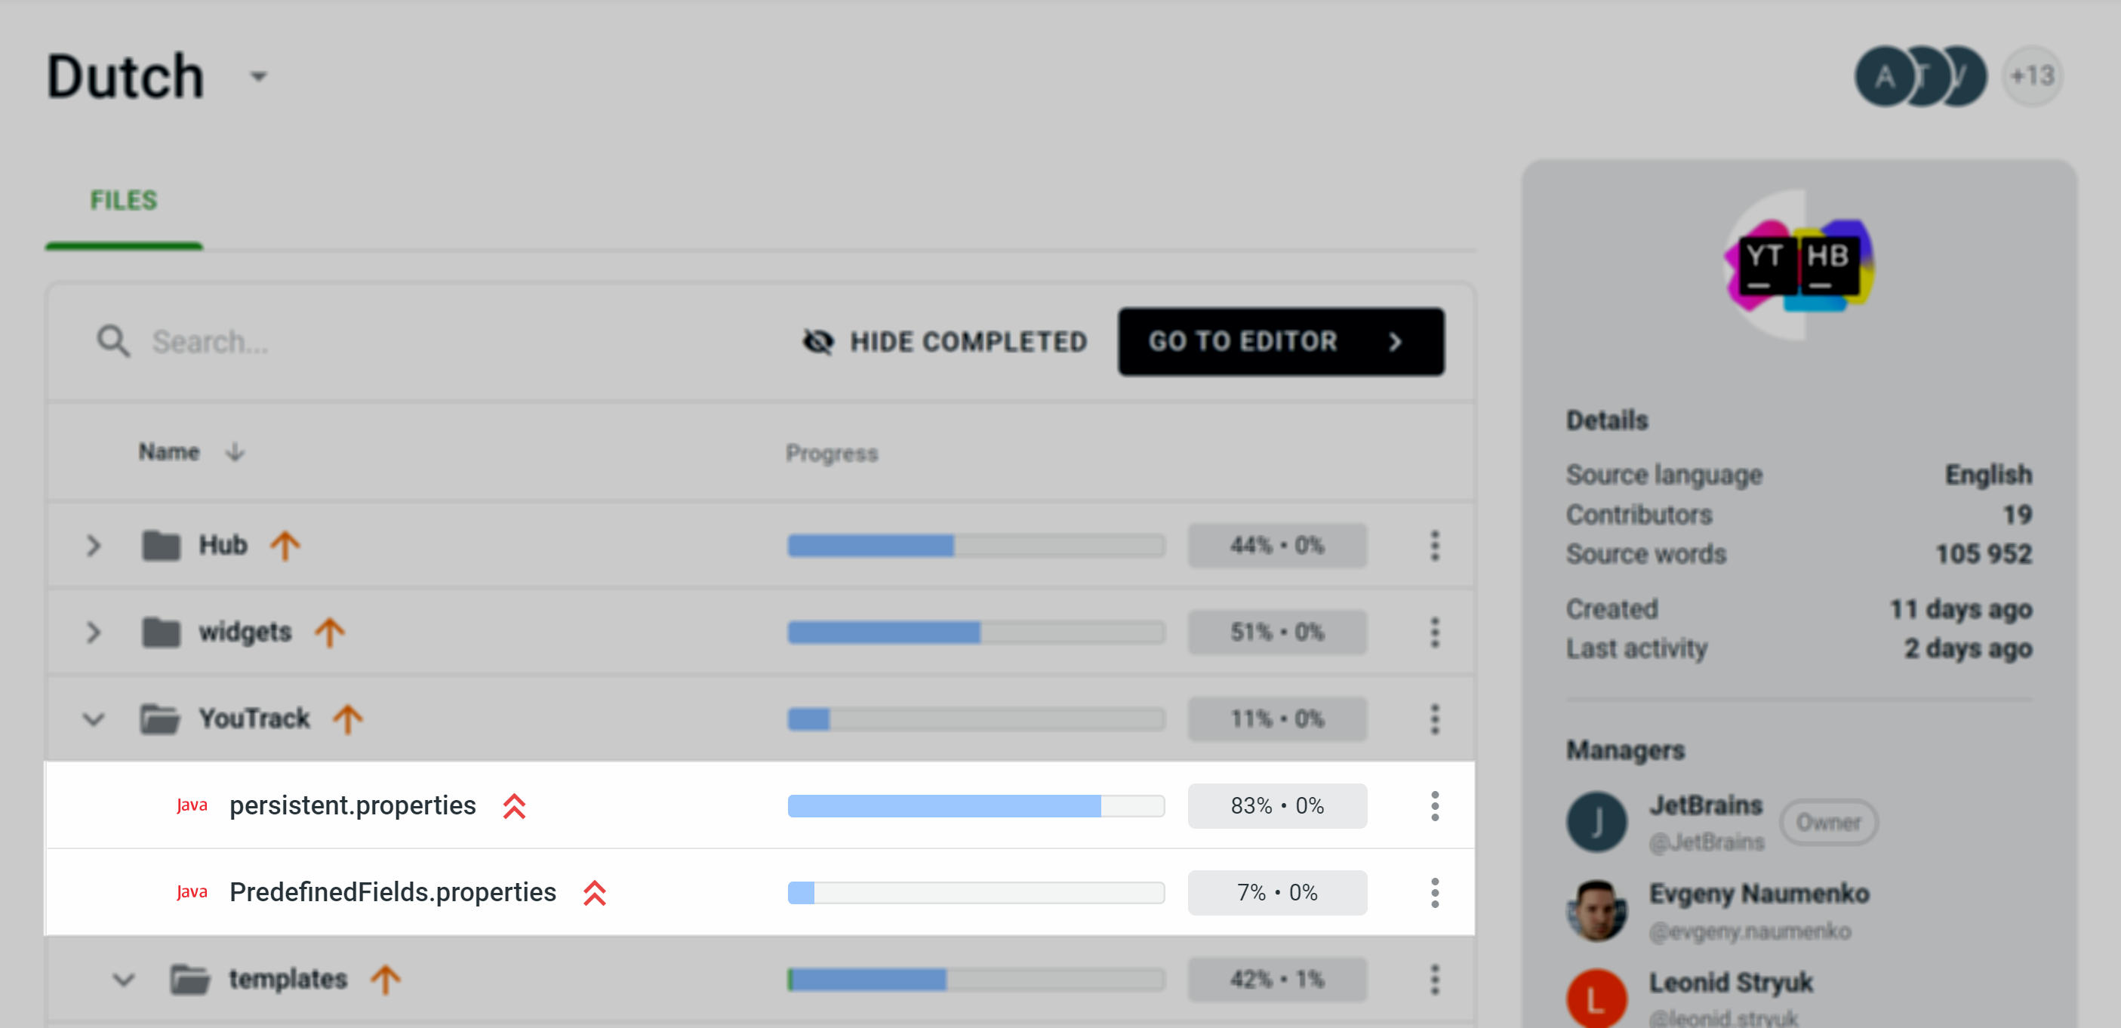Click the double-chevron priority icon beside persistent.properties
The image size is (2121, 1028).
[x=514, y=806]
